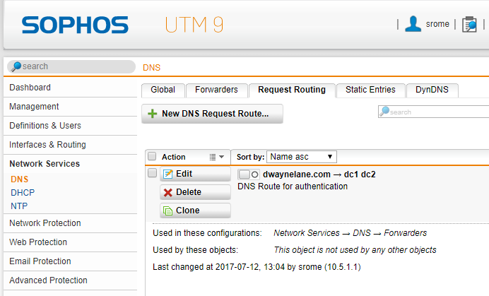Click the New DNS Request Route button
489x296 pixels.
pyautogui.click(x=212, y=114)
